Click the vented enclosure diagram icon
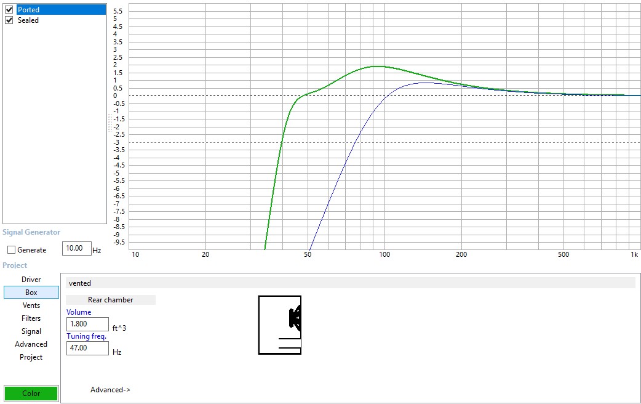 (x=280, y=325)
